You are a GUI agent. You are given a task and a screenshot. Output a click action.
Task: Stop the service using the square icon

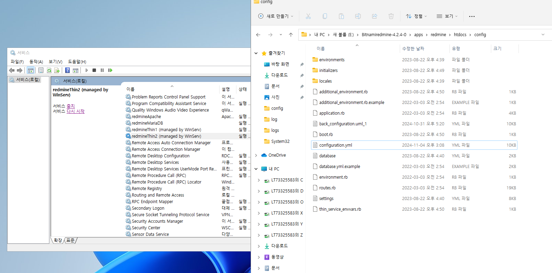pyautogui.click(x=94, y=70)
